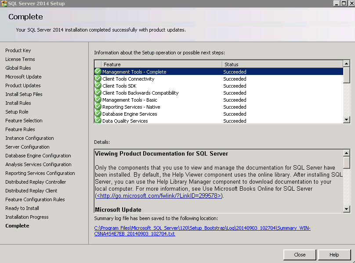This screenshot has height=263, width=355.
Task: Click the Help button
Action: [334, 255]
